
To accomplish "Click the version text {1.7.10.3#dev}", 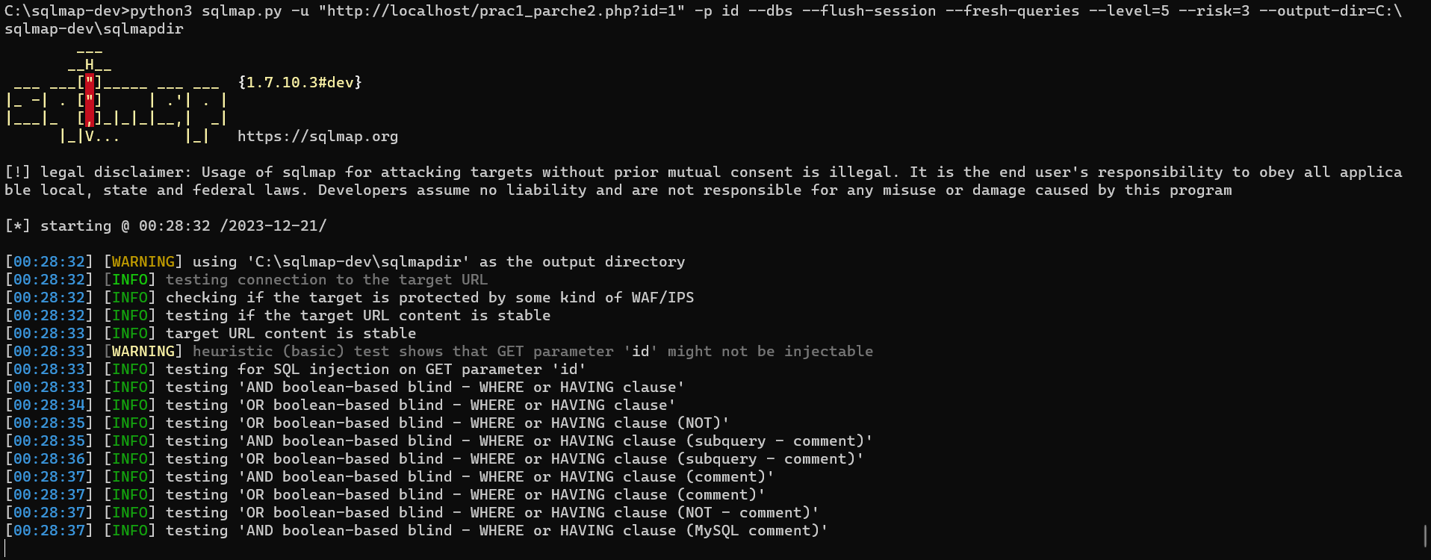I will 299,82.
